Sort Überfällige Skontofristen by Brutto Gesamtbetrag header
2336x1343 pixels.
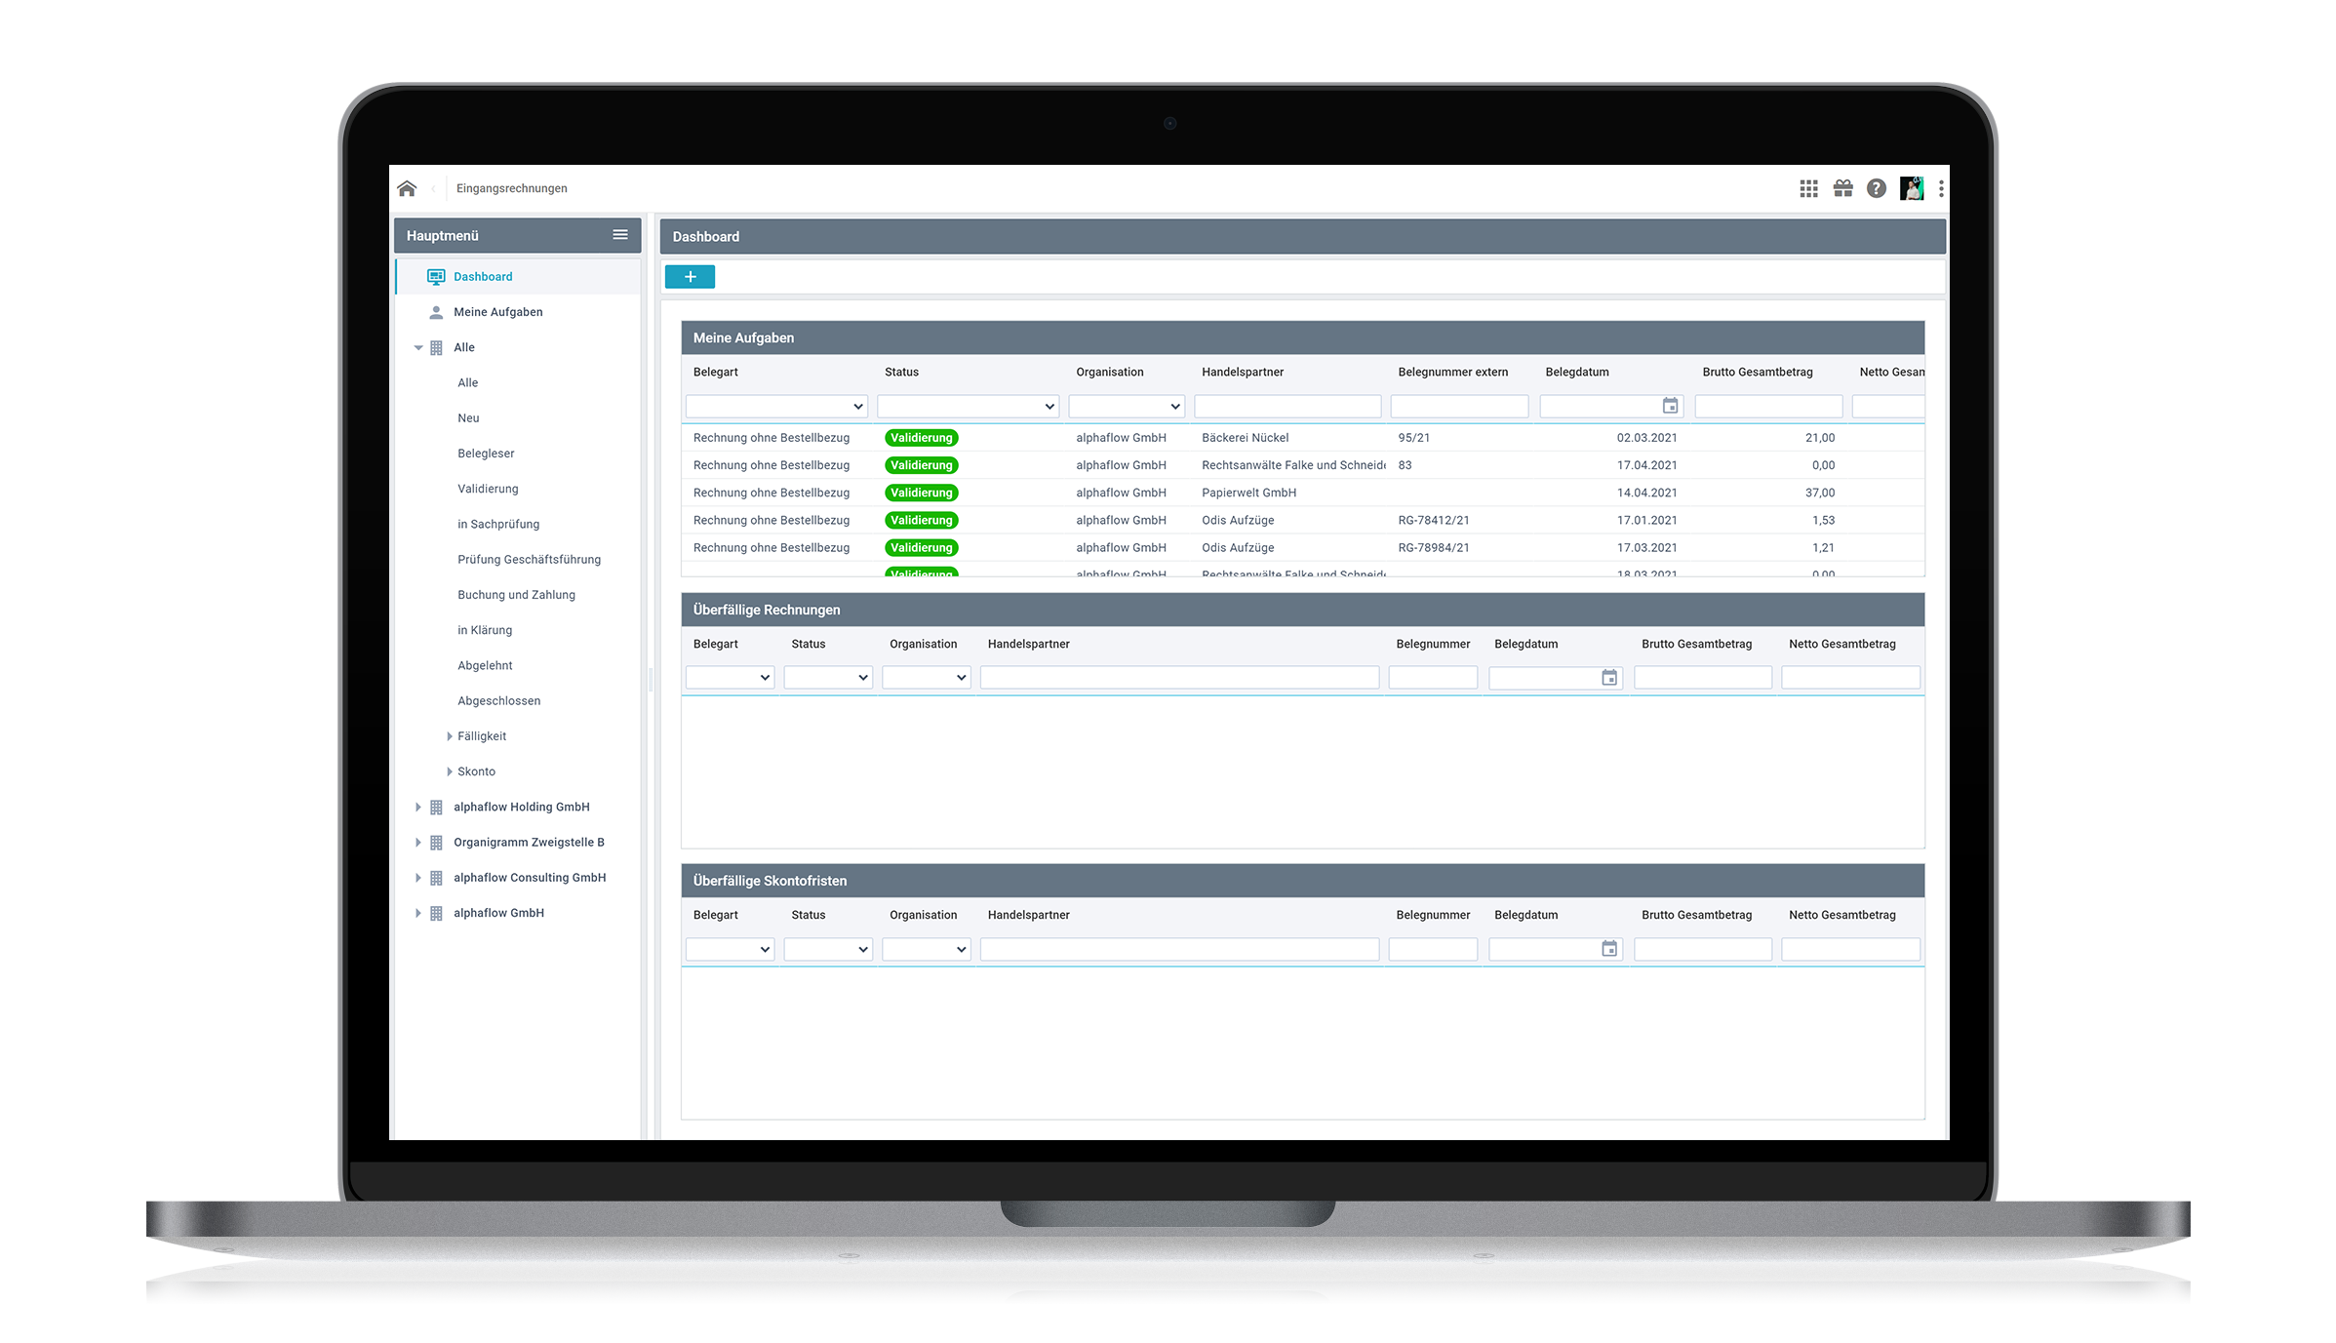(1696, 915)
